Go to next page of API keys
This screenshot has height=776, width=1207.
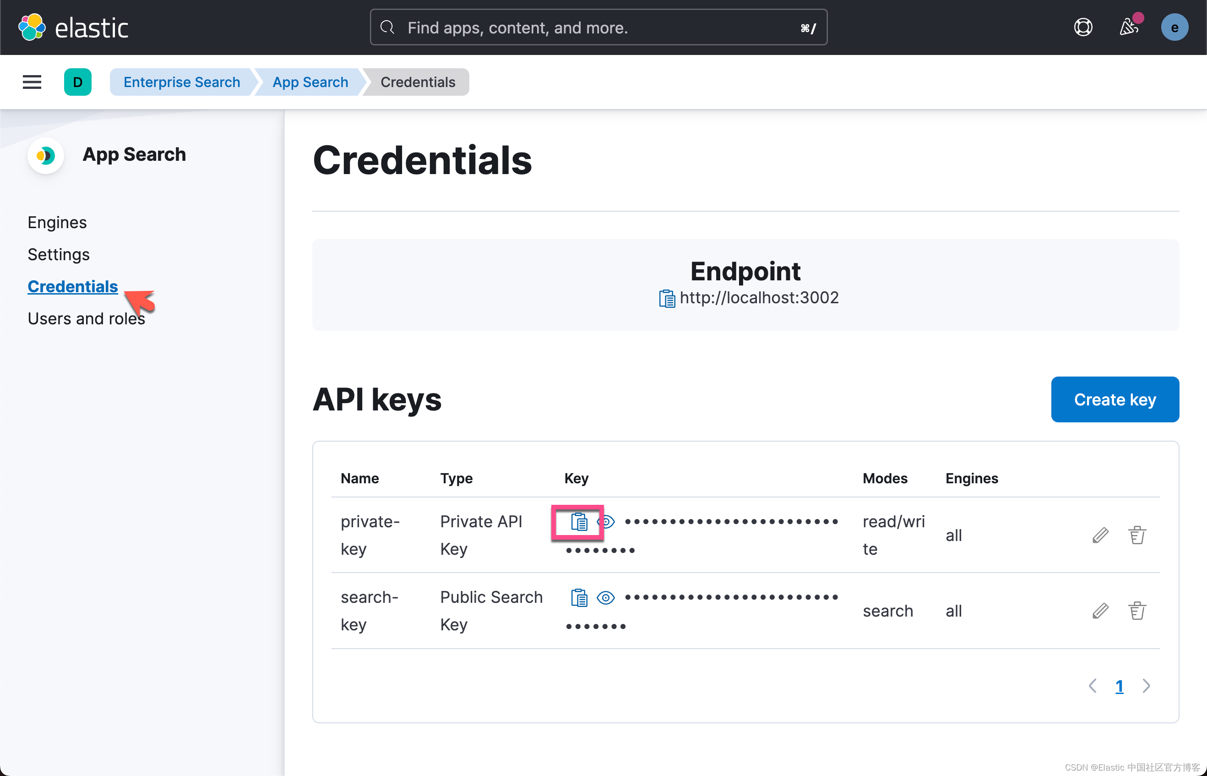pyautogui.click(x=1147, y=686)
